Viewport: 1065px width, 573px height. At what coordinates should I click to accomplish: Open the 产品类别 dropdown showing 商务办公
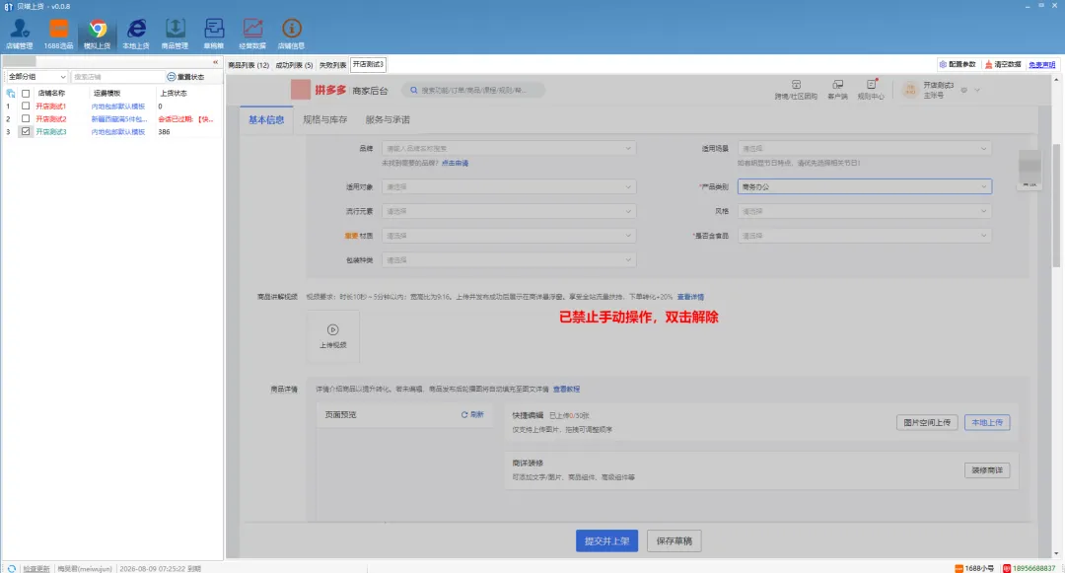coord(864,186)
